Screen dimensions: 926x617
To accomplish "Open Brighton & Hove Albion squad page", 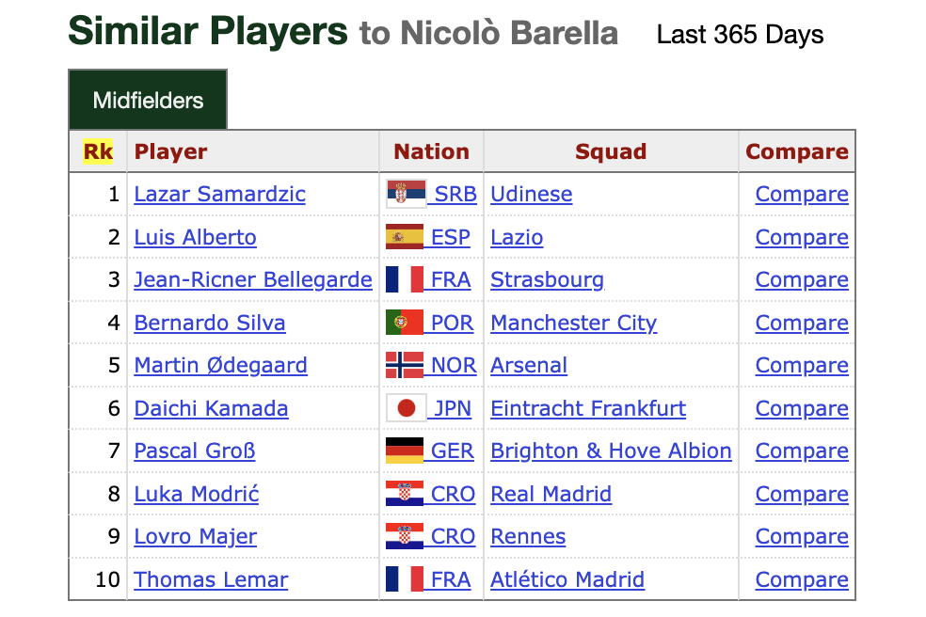I will pos(612,451).
